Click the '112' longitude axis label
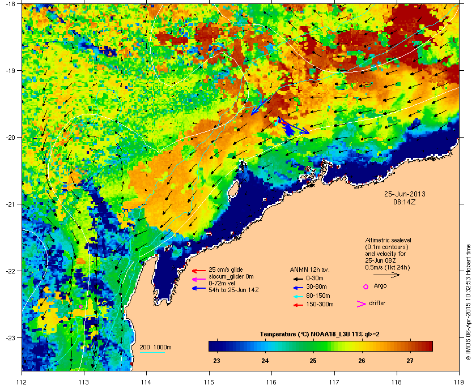The image size is (476, 385). 22,382
